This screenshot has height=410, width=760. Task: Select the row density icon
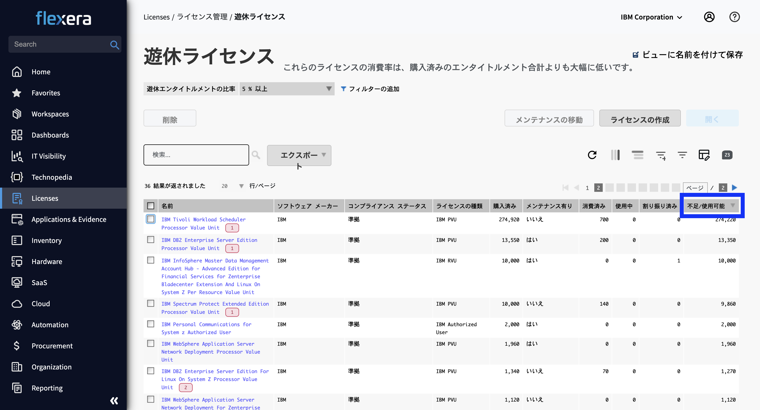tap(638, 155)
